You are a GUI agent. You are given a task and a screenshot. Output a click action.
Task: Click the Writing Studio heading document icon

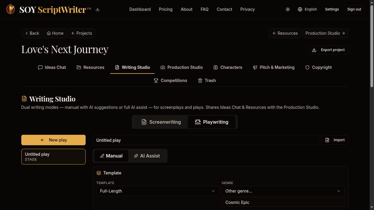click(x=24, y=99)
